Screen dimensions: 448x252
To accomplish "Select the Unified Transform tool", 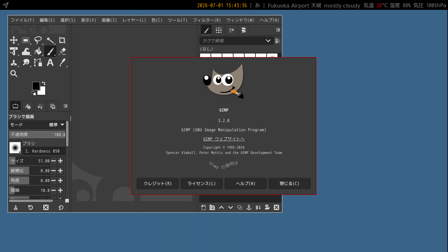I will [x=14, y=52].
